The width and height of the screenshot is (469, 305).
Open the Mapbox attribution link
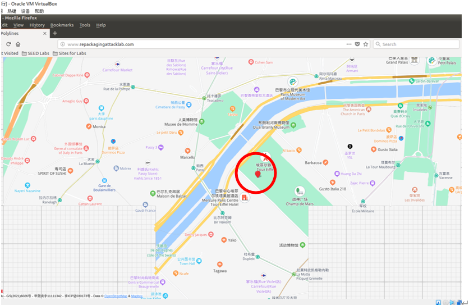coord(137,296)
